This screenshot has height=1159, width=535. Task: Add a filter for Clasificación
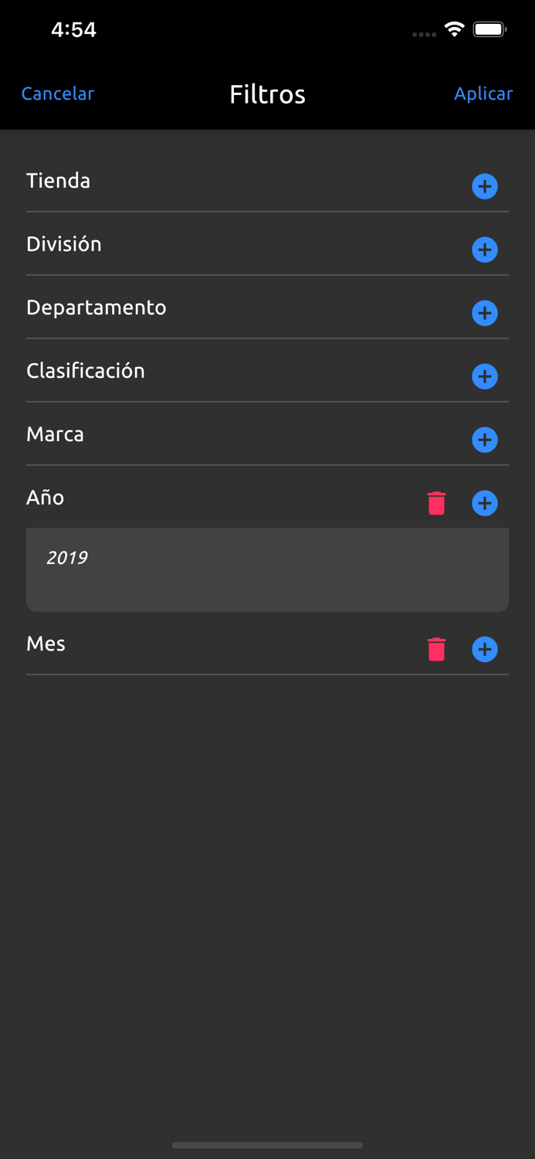click(x=485, y=376)
